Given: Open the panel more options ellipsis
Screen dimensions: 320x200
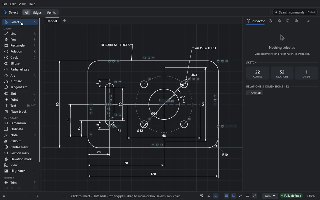Looking at the screenshot, I should 315,21.
